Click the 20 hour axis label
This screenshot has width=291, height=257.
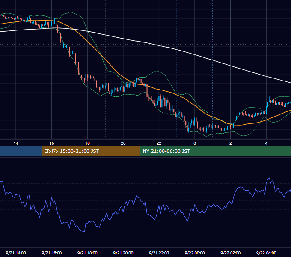point(123,143)
